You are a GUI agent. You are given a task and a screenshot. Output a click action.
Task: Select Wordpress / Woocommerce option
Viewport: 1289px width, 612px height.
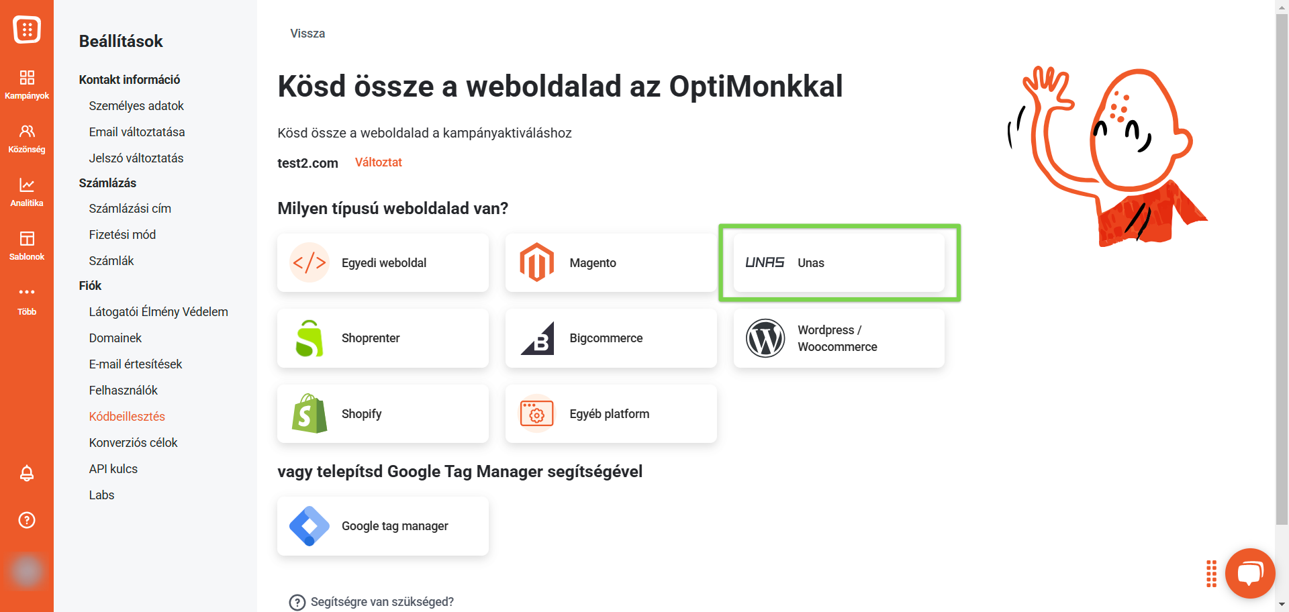pyautogui.click(x=839, y=338)
